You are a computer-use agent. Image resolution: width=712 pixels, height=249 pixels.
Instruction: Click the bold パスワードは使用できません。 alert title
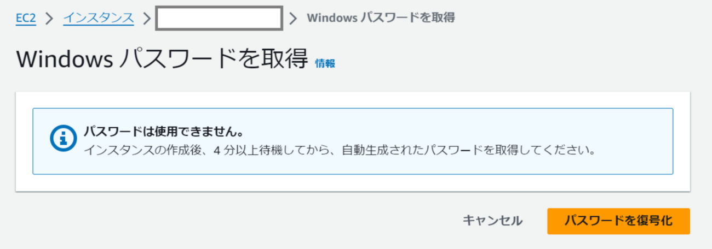point(163,132)
